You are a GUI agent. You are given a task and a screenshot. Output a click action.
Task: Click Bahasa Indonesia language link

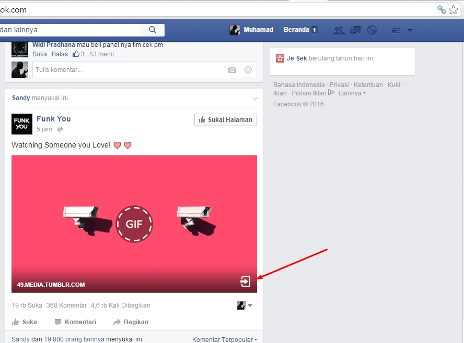299,85
